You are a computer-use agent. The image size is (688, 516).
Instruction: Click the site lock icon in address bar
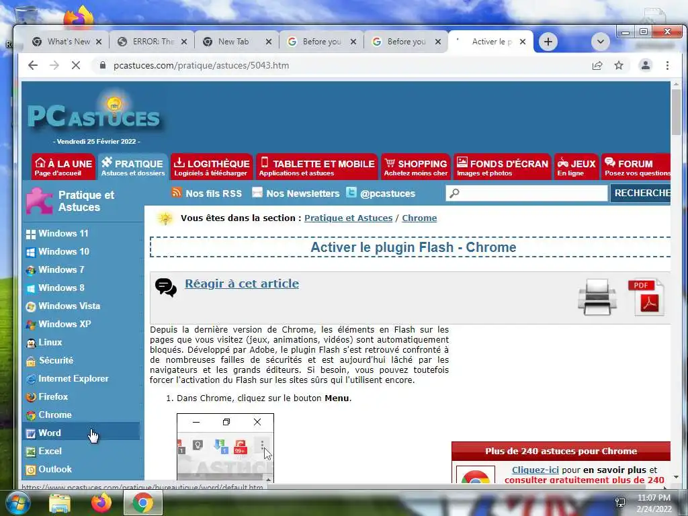point(103,65)
